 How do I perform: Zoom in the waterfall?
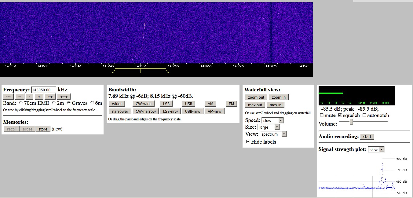(279, 97)
